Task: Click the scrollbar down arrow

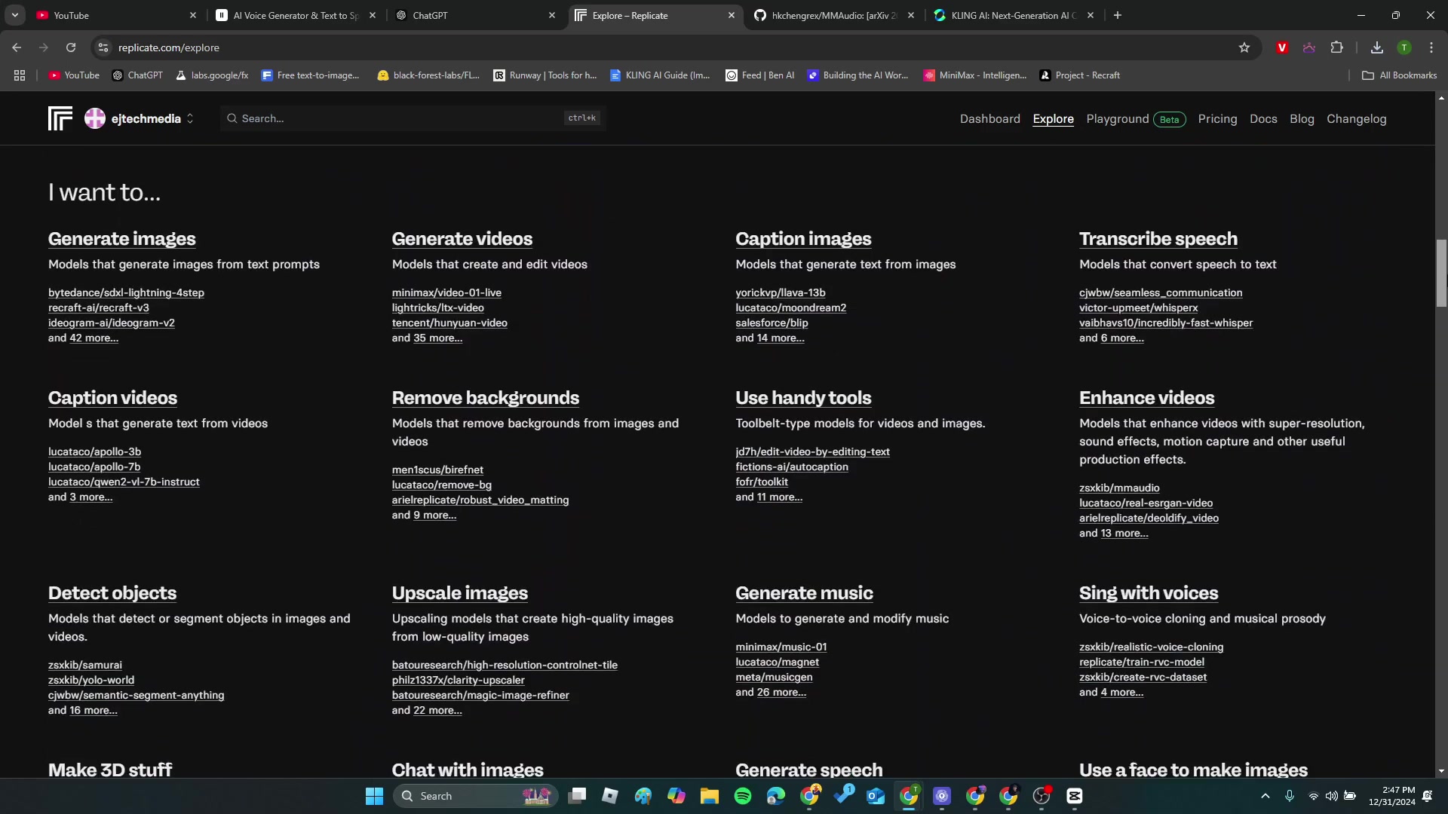Action: click(x=1441, y=771)
